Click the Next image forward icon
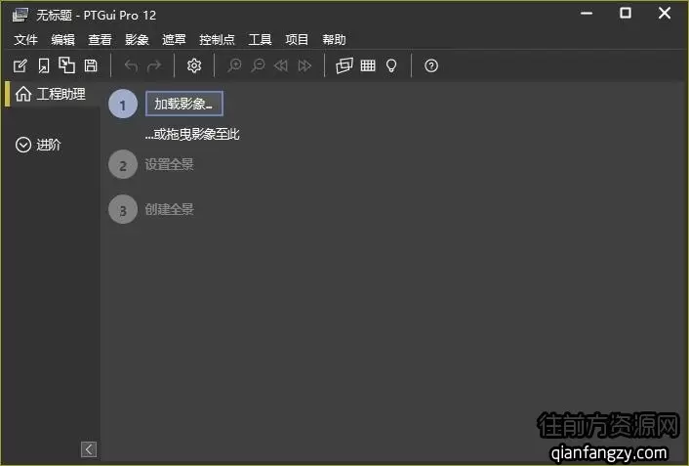The width and height of the screenshot is (689, 466). (304, 66)
